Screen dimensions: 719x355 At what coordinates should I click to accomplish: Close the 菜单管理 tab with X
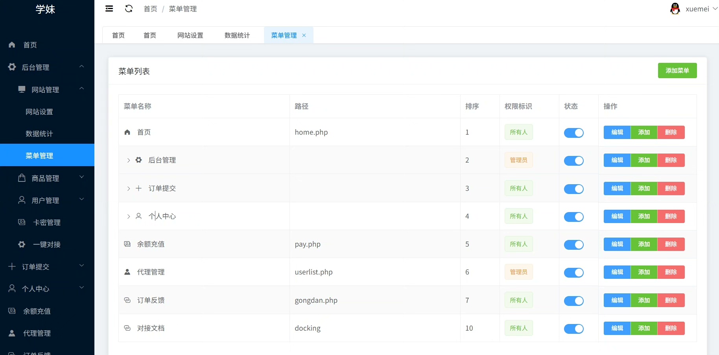pos(304,35)
